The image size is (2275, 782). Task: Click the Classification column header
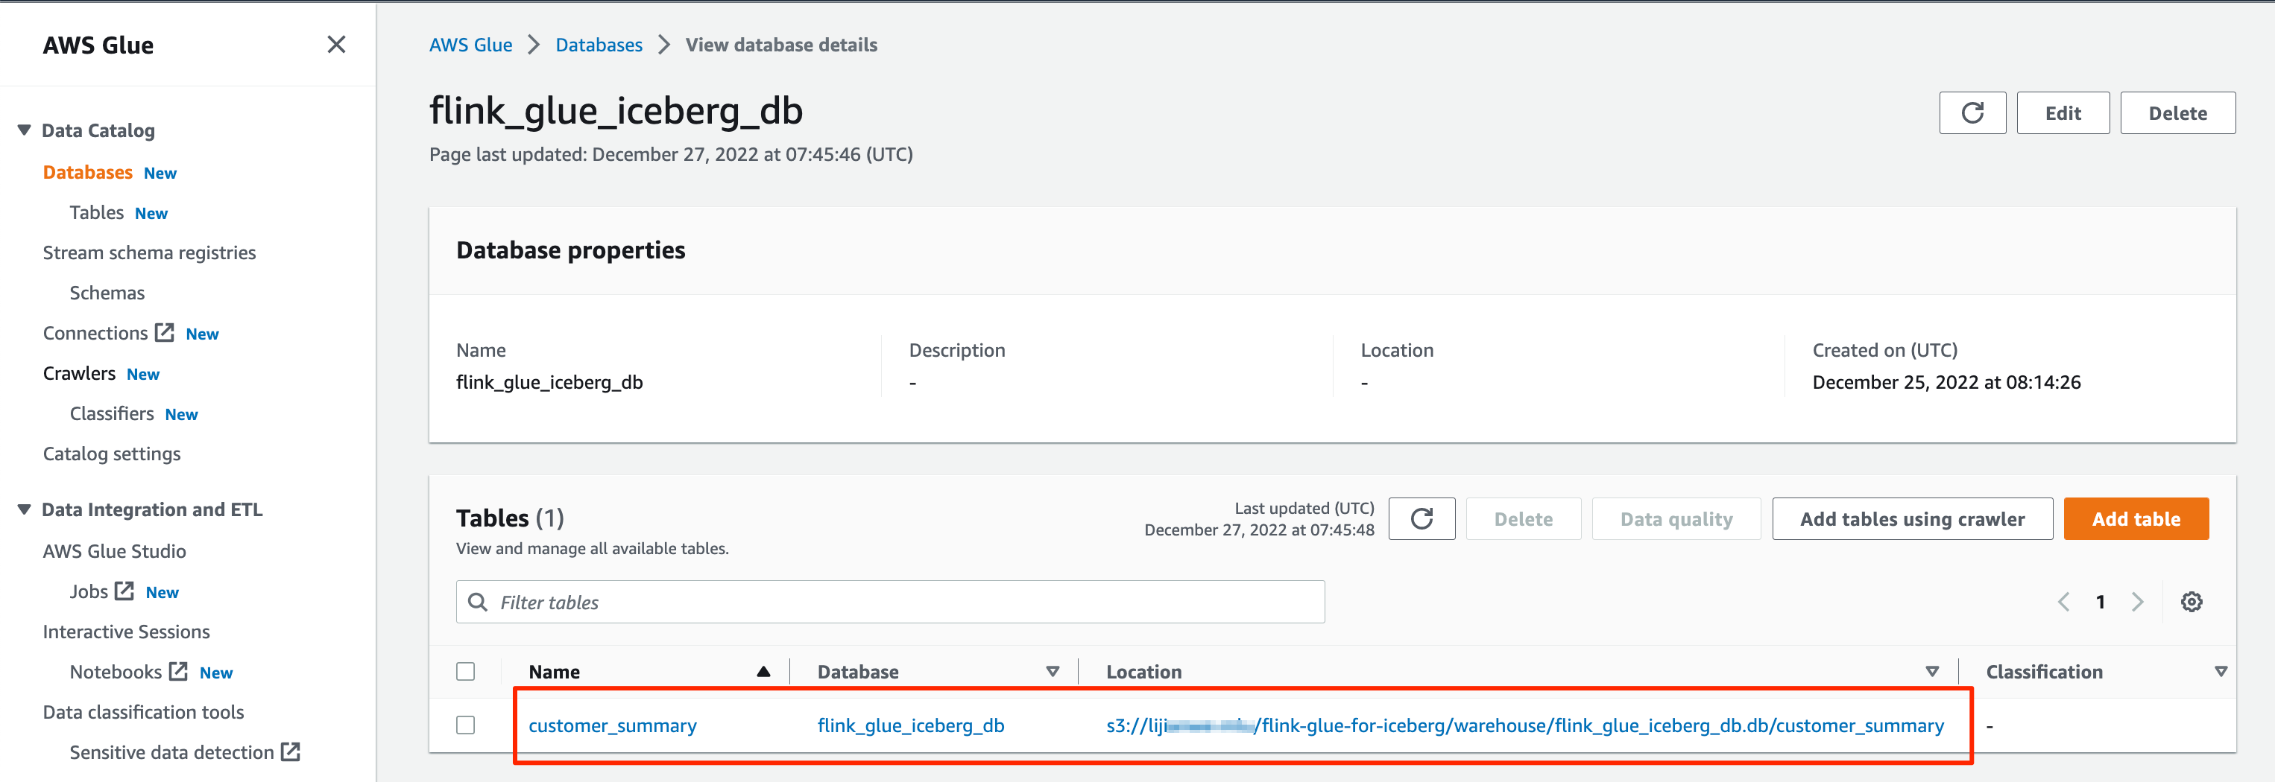tap(2044, 672)
